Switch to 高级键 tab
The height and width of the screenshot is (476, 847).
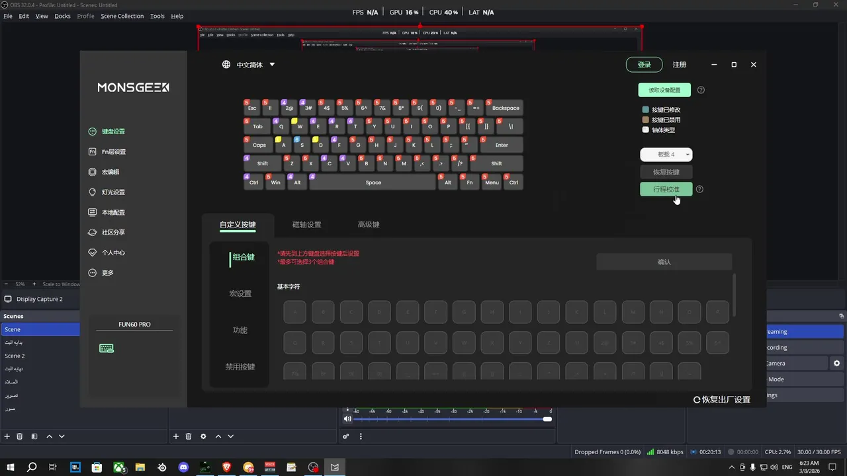pyautogui.click(x=369, y=225)
